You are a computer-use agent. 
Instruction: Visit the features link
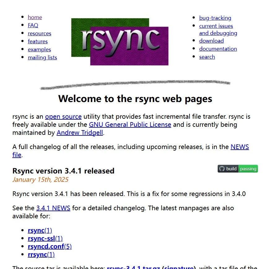pyautogui.click(x=38, y=42)
